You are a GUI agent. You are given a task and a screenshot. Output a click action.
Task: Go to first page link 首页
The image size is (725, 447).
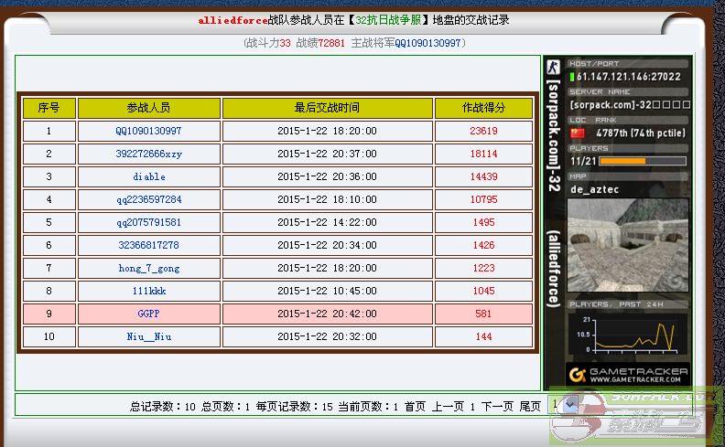415,407
